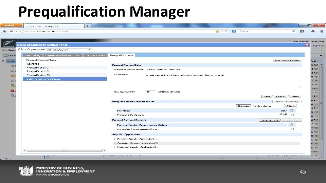Click the Delete Document(s) button
Screen dimensions: 326x183
pyautogui.click(x=287, y=102)
